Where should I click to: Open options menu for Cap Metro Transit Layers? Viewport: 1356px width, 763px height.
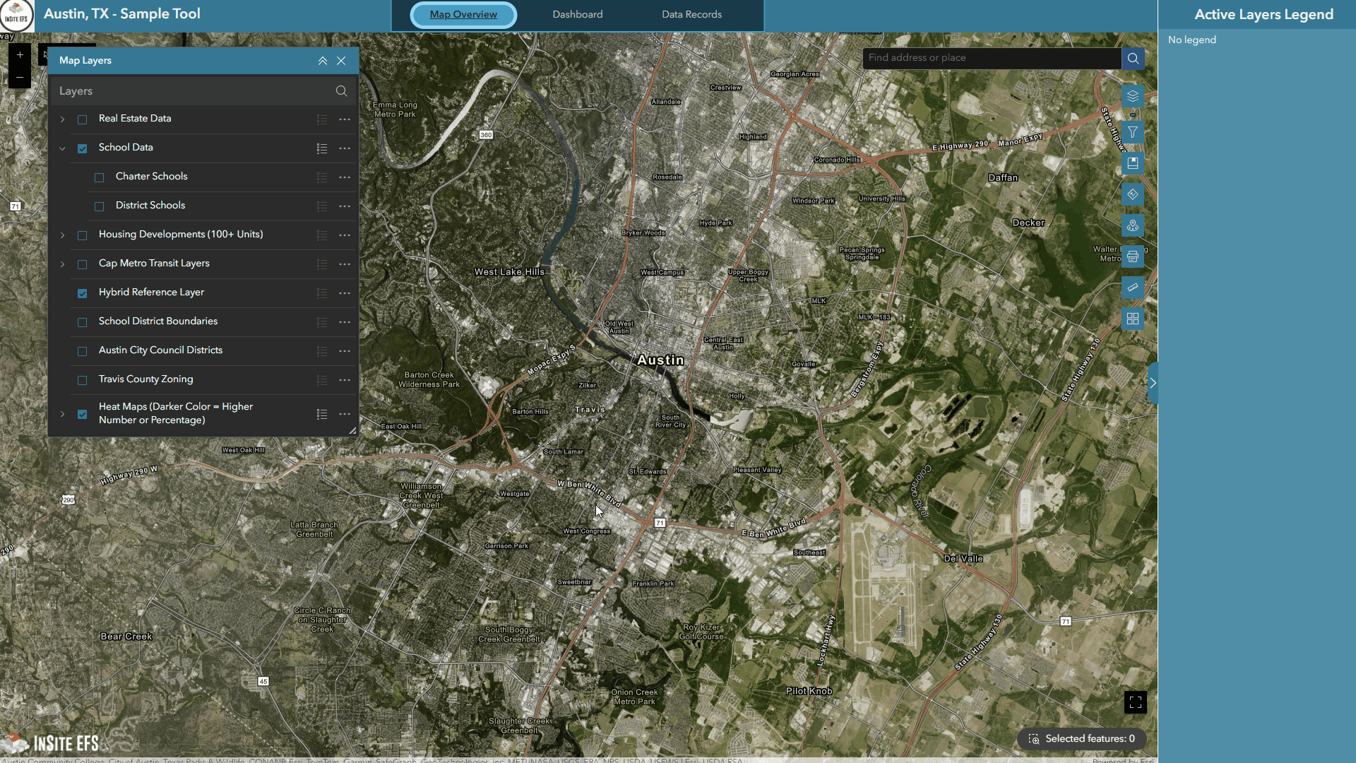click(345, 264)
